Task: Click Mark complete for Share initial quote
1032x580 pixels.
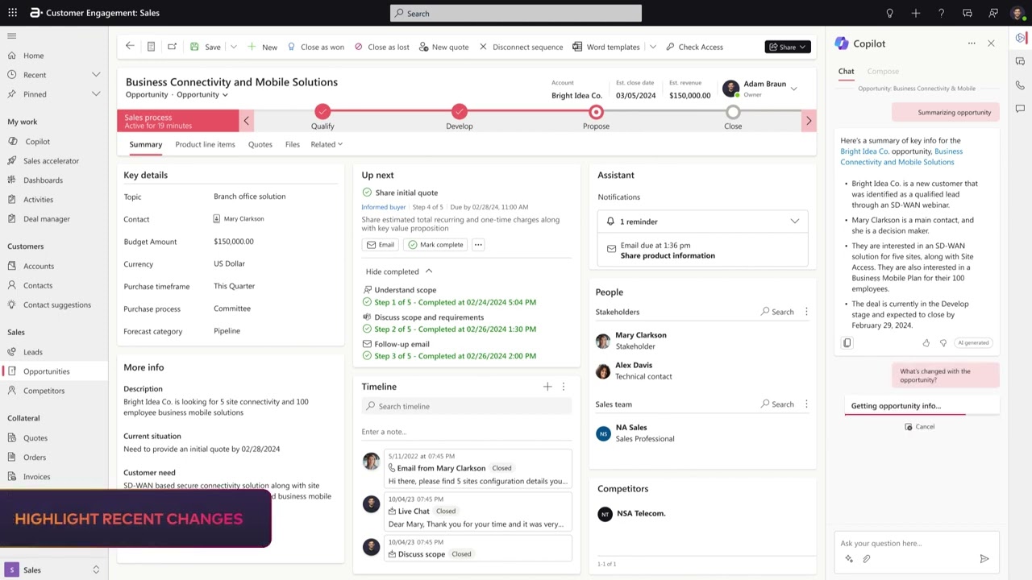Action: [x=435, y=245]
